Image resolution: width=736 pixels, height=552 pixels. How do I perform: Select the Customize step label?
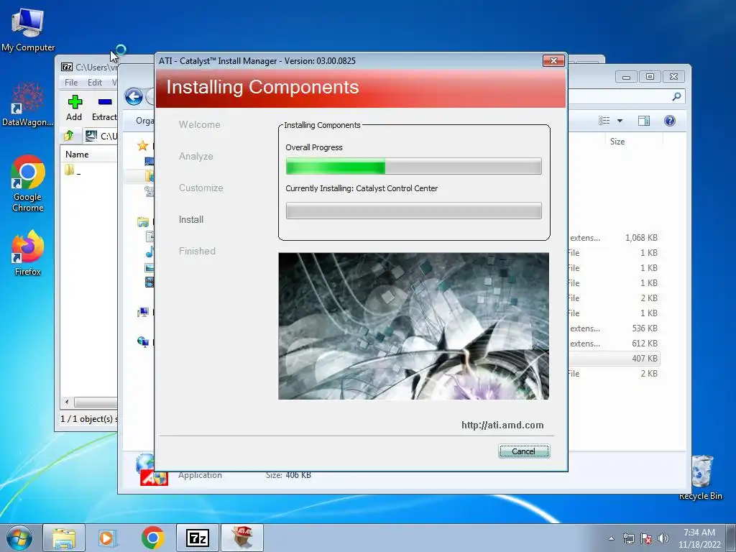click(x=201, y=188)
